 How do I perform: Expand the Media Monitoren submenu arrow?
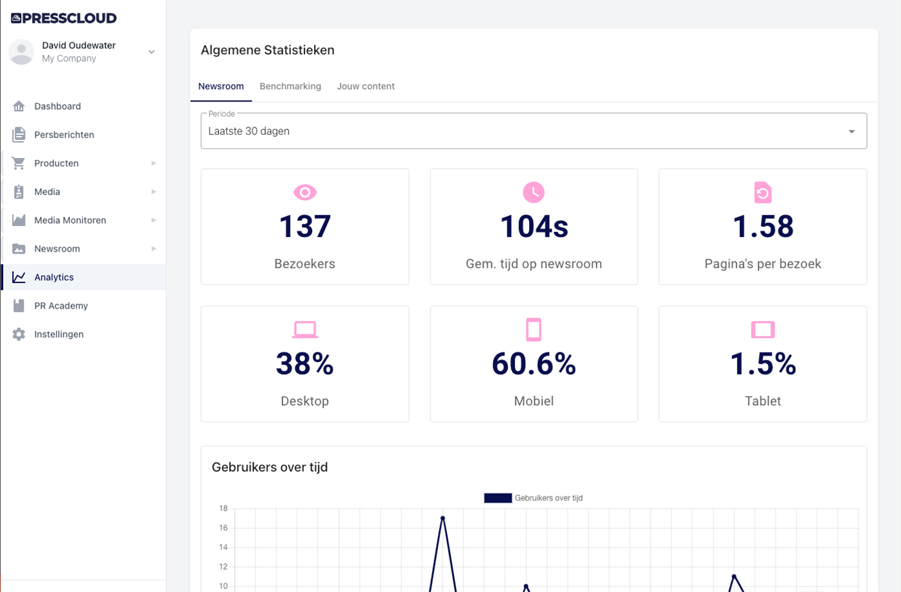[x=153, y=220]
